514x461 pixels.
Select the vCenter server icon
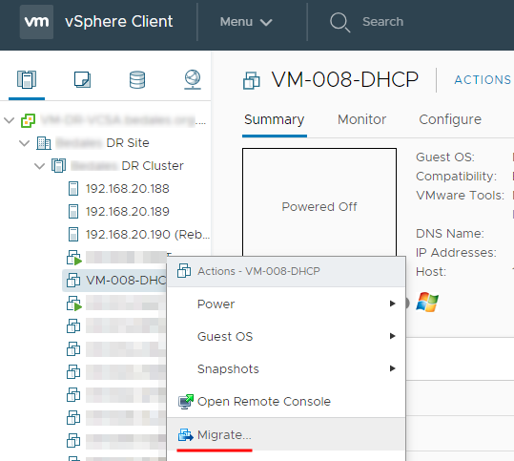coord(29,120)
